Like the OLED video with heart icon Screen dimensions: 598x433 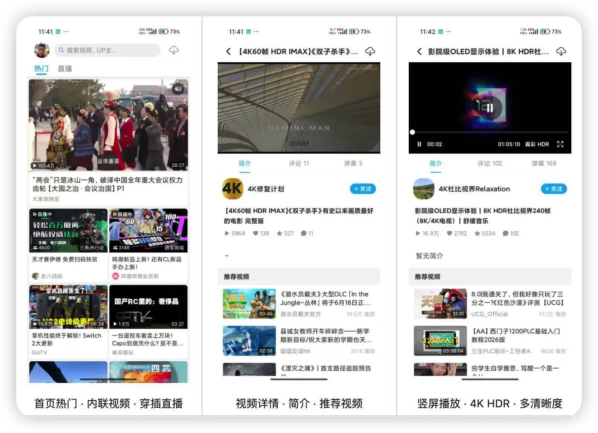click(x=449, y=233)
